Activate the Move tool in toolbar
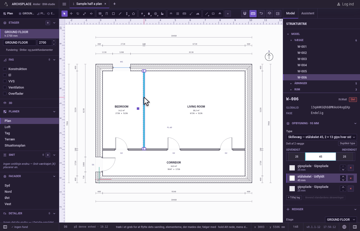The image size is (360, 231). point(71,14)
